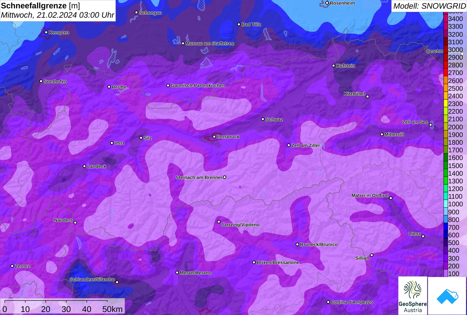Select the Brixen/Bressanone marker

(x=254, y=262)
